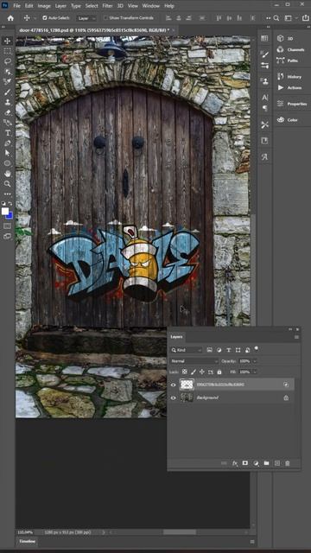Create a new group folder
311x553 pixels.
267,463
